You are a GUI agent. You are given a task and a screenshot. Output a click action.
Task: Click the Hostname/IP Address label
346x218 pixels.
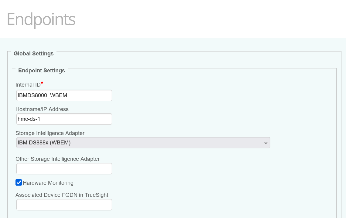(x=42, y=109)
